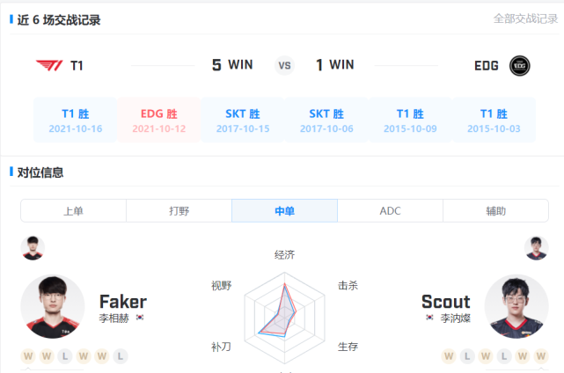Open EDG 胜 match on 2021-10-12
The image size is (564, 373).
[159, 121]
